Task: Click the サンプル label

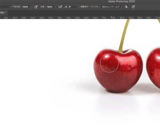Action: tap(95, 7)
